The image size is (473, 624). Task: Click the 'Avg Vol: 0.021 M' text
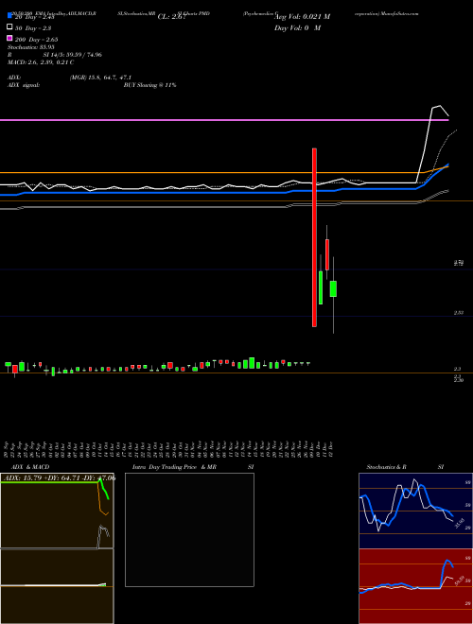point(302,17)
